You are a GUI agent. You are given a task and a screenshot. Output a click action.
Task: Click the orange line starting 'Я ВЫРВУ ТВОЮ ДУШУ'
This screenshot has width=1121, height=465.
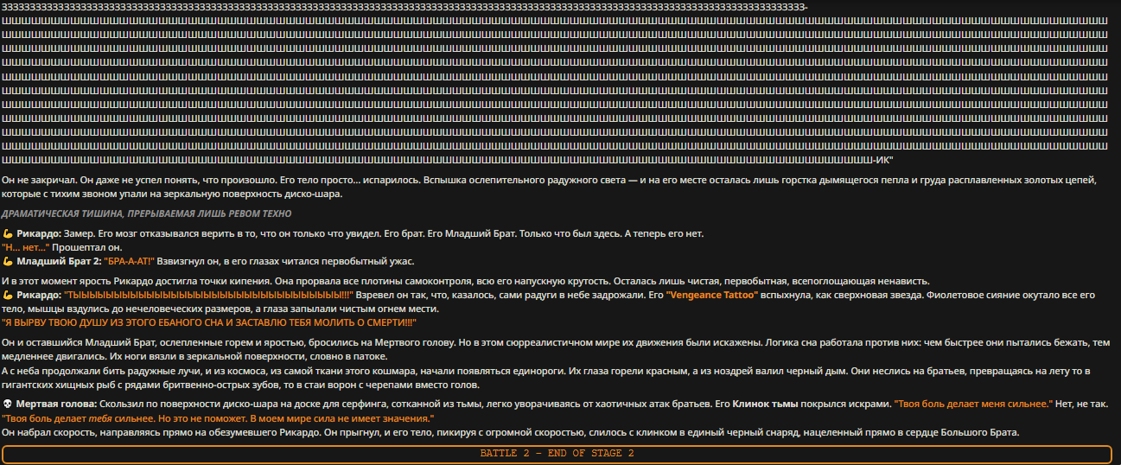210,322
